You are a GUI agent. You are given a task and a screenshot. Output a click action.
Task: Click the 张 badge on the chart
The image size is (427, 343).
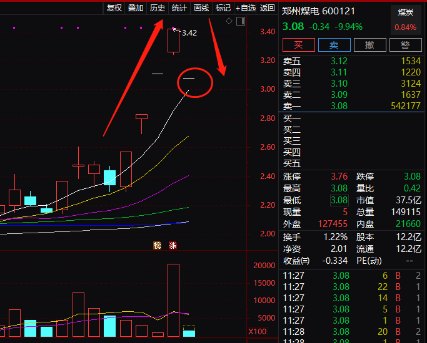(x=172, y=246)
